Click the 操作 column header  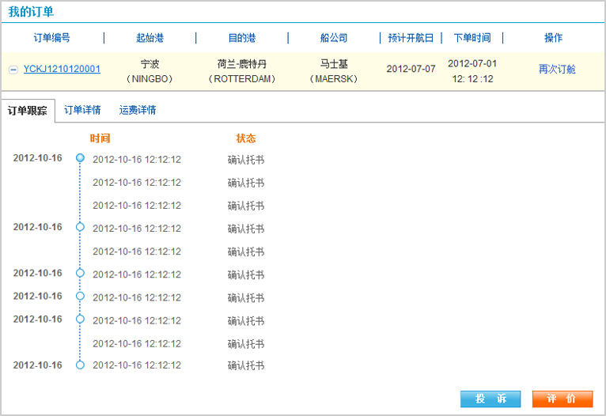(x=554, y=38)
